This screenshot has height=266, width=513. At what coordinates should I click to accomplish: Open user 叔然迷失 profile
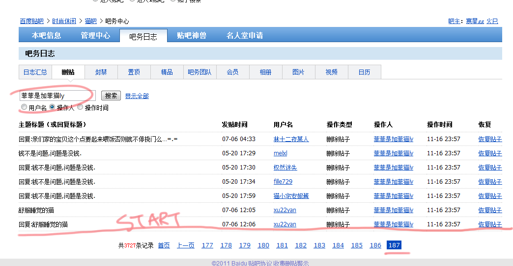[285, 168]
